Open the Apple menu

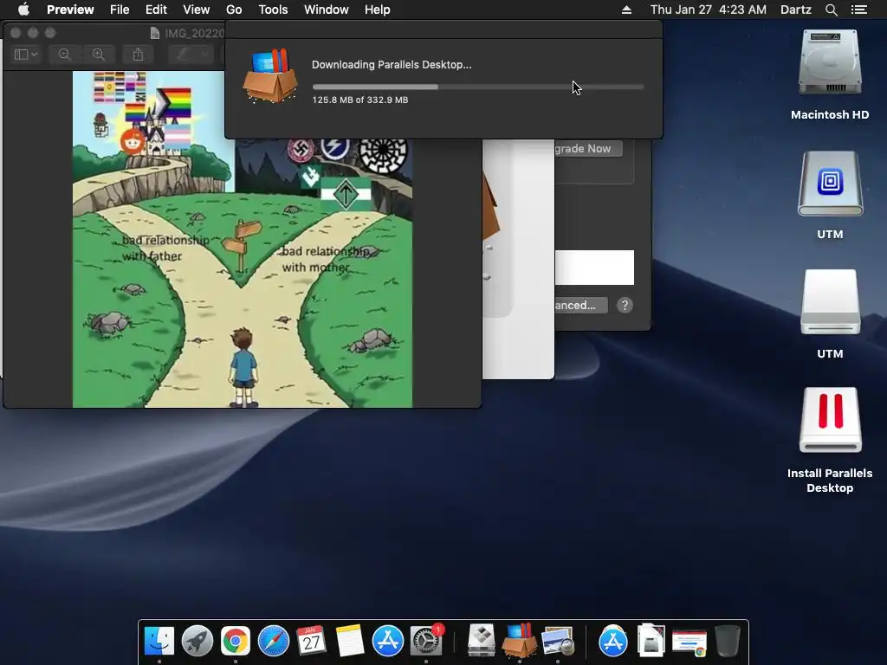pos(23,10)
